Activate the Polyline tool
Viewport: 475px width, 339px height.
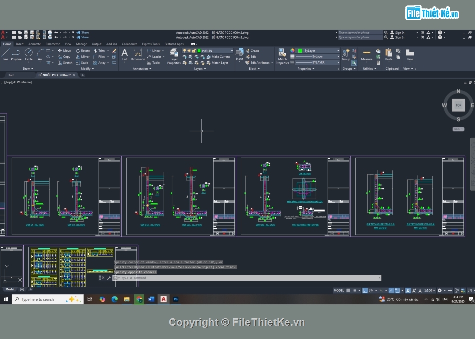16,52
